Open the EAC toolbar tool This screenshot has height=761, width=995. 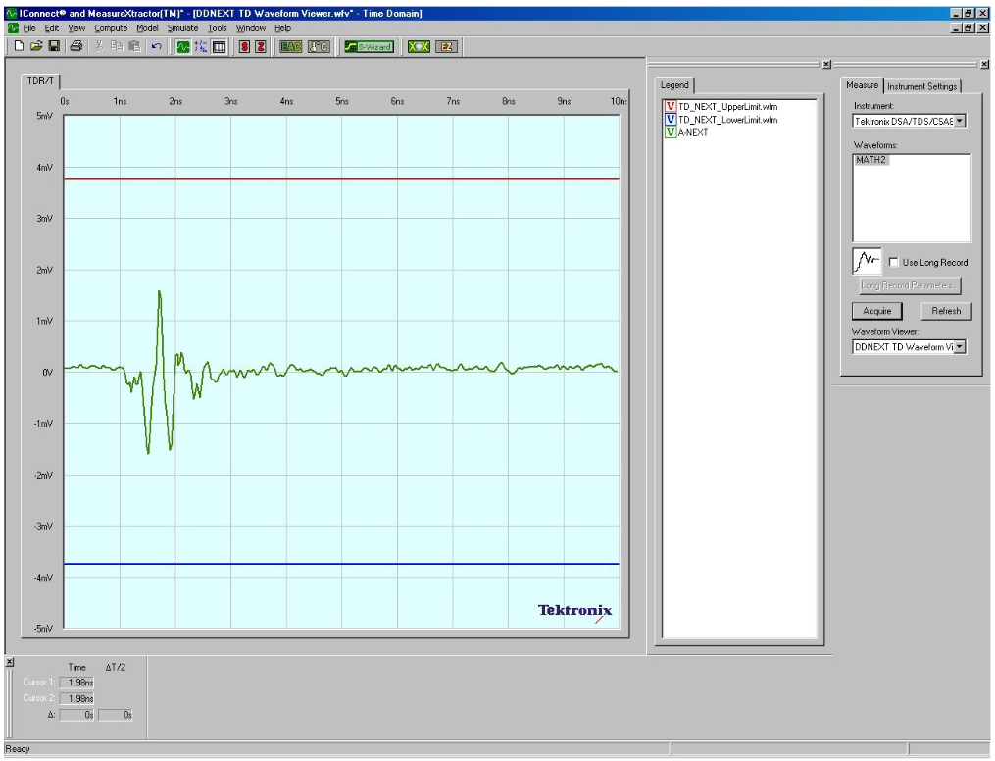290,46
